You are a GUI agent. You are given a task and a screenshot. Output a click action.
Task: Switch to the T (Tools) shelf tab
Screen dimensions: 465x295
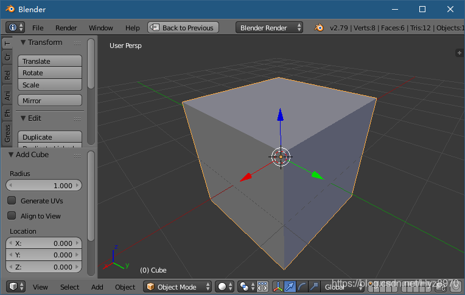point(7,44)
